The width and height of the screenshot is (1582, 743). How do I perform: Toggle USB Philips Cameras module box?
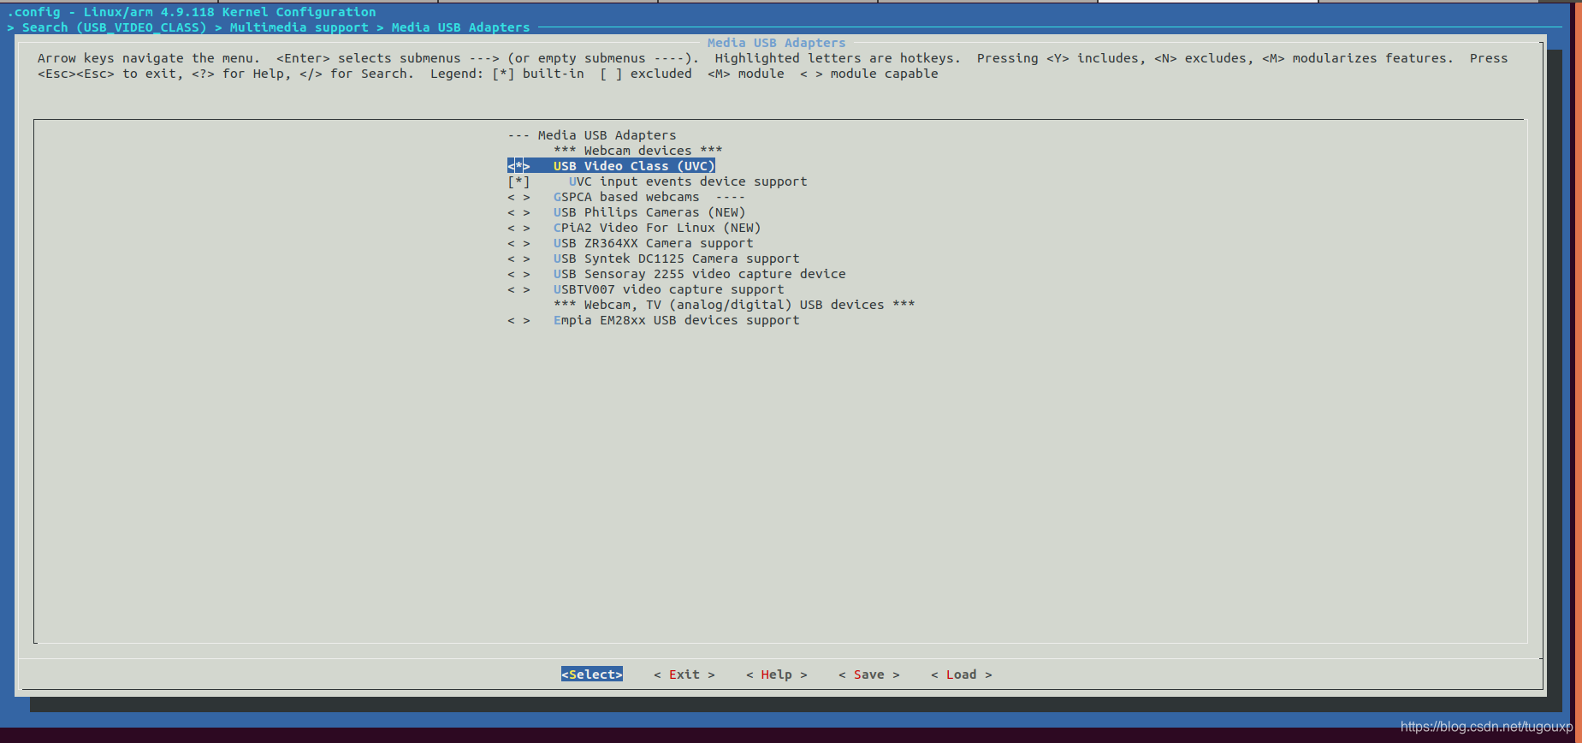point(518,212)
